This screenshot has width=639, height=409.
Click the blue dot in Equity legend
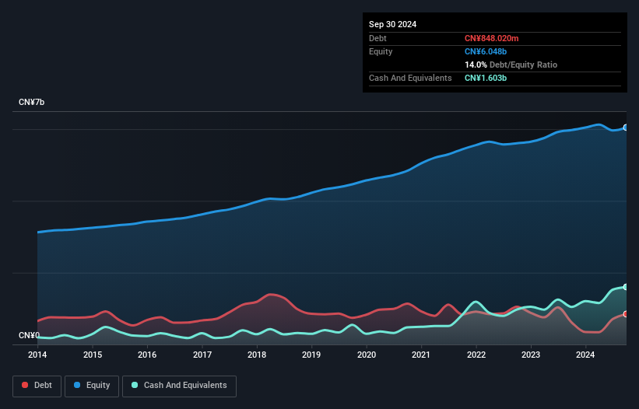78,385
